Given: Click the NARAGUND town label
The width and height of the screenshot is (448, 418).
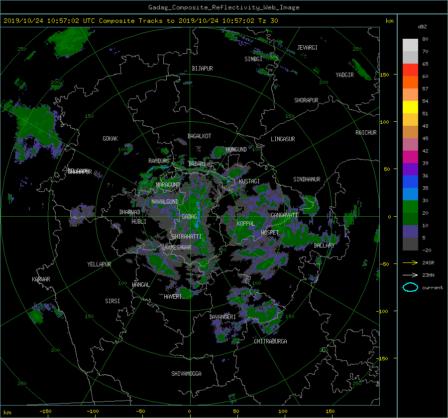Looking at the screenshot, I should click(x=168, y=184).
